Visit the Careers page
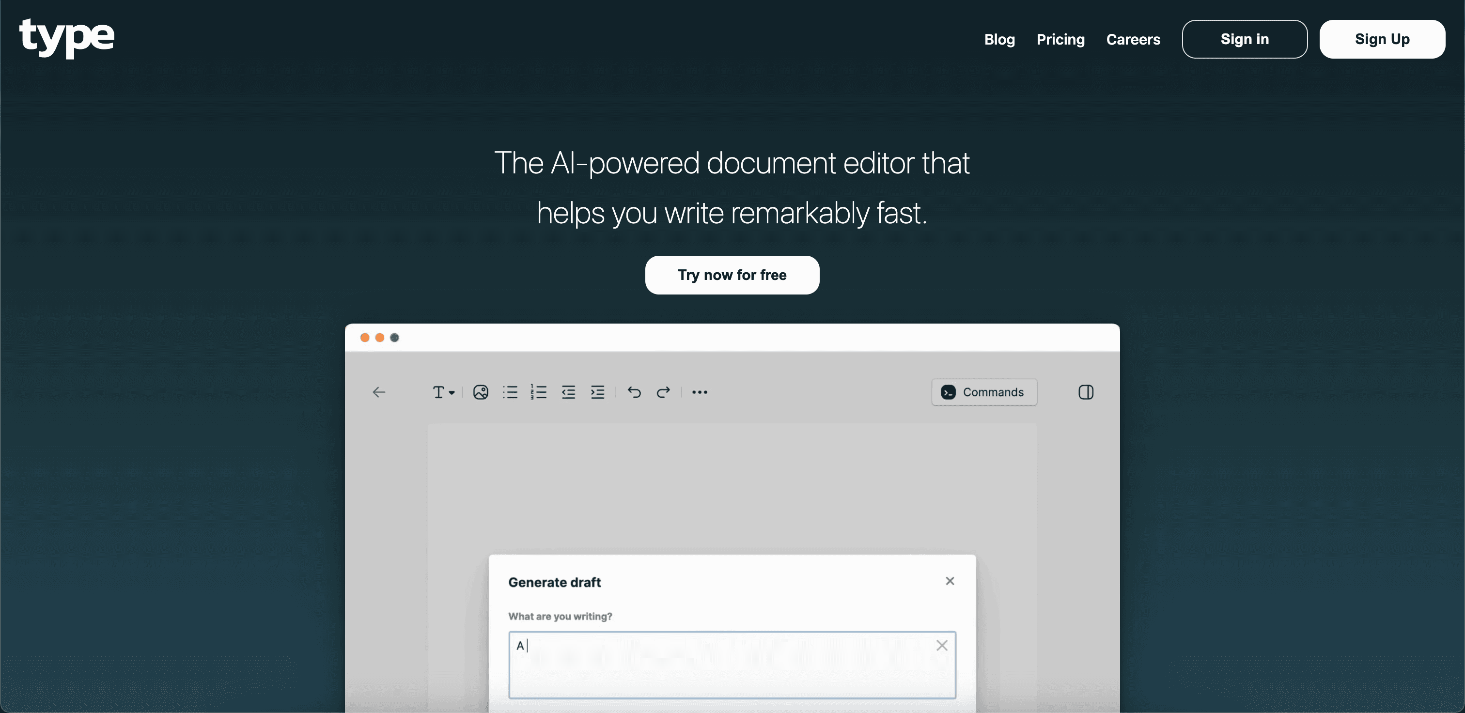 [1133, 39]
